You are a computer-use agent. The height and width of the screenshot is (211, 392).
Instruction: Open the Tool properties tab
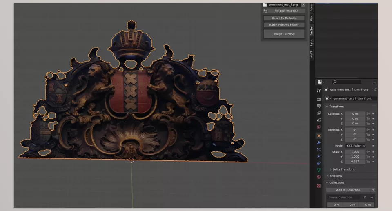tap(319, 91)
